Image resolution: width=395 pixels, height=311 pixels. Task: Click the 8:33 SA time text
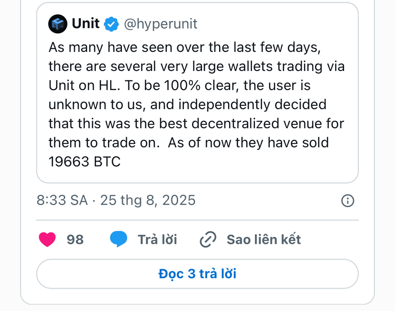pyautogui.click(x=62, y=200)
